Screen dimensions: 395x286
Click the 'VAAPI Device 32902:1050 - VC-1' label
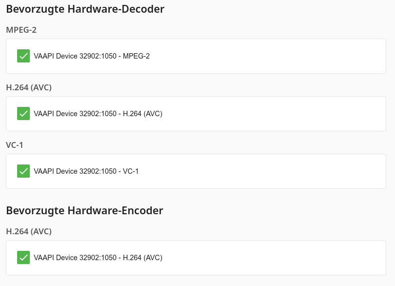click(x=86, y=171)
